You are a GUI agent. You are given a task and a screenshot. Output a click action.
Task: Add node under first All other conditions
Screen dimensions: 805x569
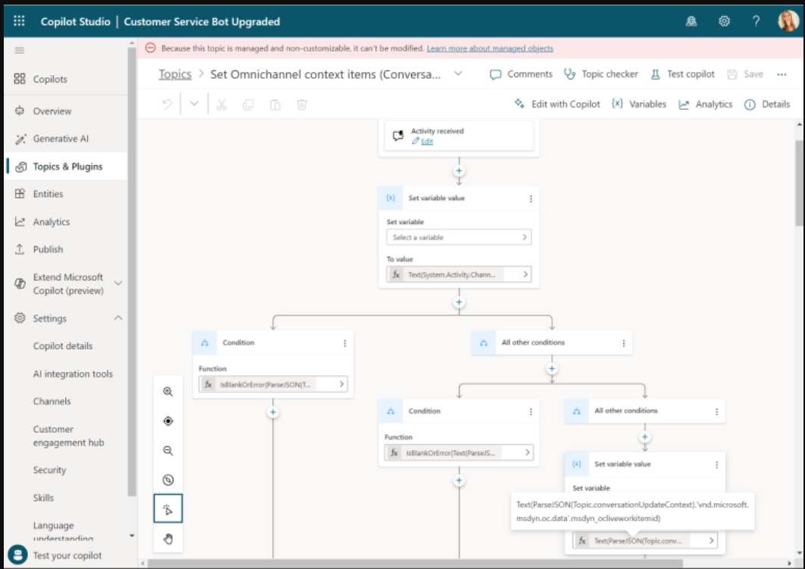point(552,369)
